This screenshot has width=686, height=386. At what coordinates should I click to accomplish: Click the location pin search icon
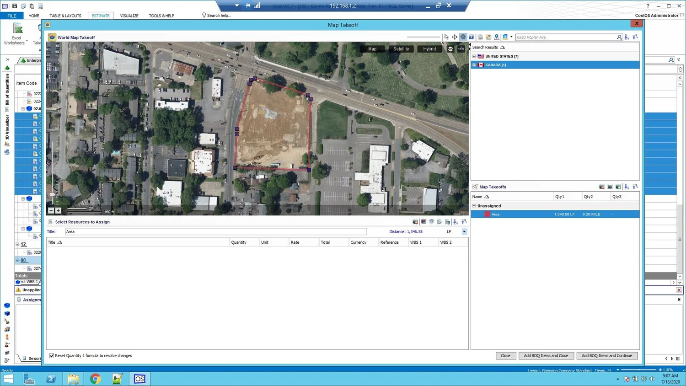tap(497, 37)
